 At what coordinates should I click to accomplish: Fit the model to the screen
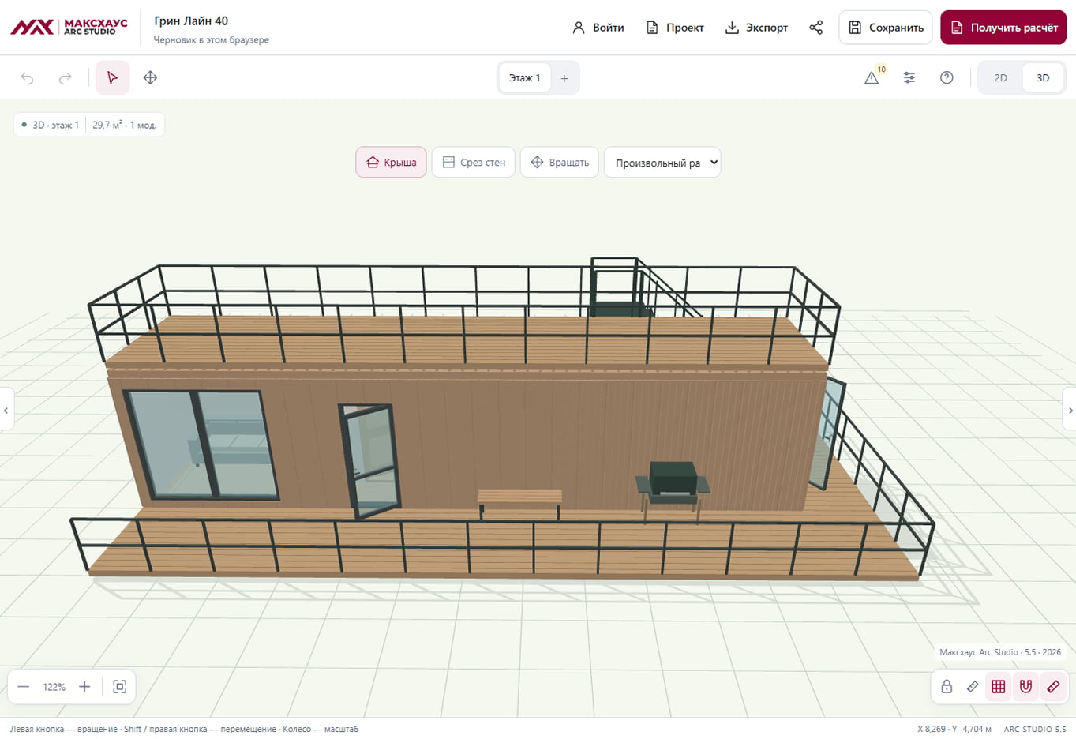point(120,687)
